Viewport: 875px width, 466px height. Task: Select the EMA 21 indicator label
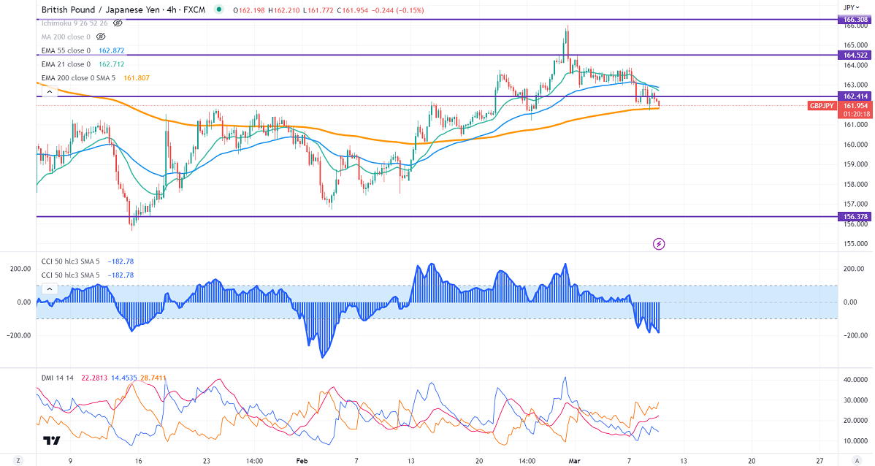coord(66,64)
